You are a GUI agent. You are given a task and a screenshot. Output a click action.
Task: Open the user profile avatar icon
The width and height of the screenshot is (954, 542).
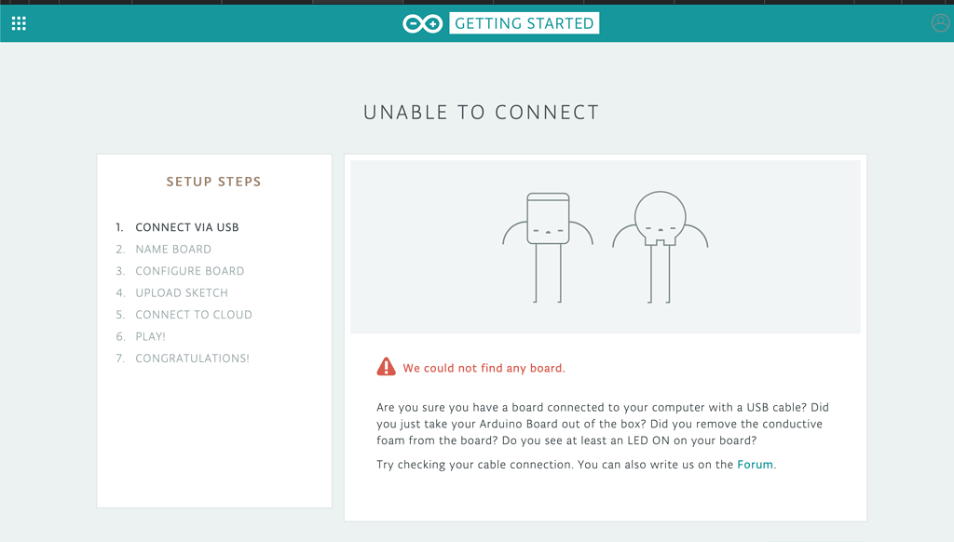point(940,23)
